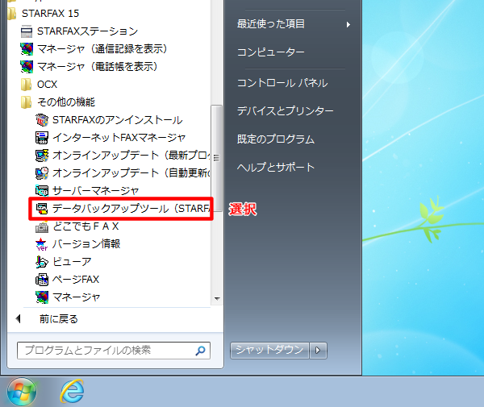
Task: Expand 最近使った項目 submenu arrow
Action: 348,24
